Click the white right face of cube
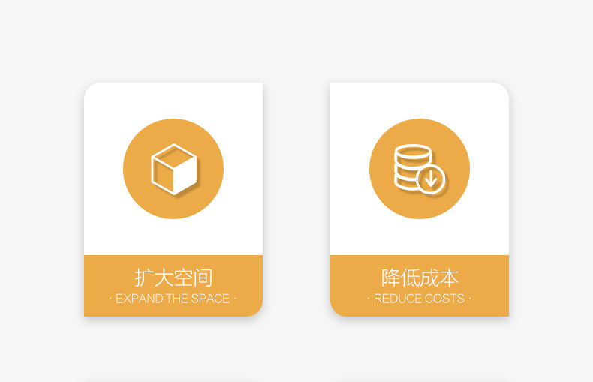Image resolution: width=593 pixels, height=382 pixels. (185, 175)
